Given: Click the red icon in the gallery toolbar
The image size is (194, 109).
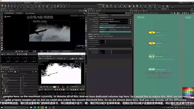Looking at the screenshot, I should [x=24, y=54].
